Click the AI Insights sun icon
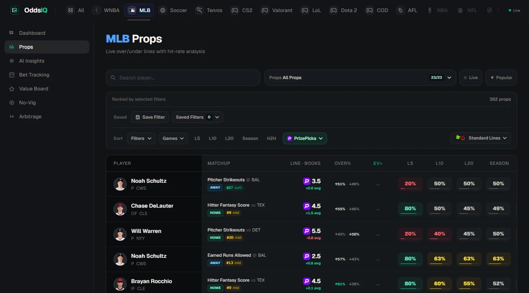 12,61
